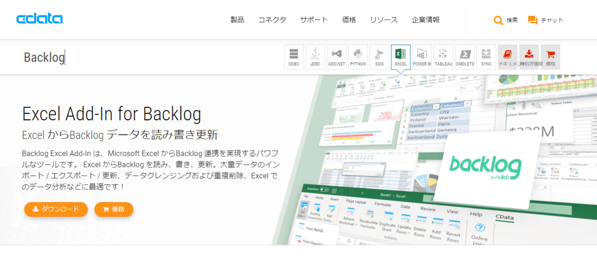The height and width of the screenshot is (268, 597).
Task: Open the chat bubble icon
Action: pyautogui.click(x=532, y=20)
